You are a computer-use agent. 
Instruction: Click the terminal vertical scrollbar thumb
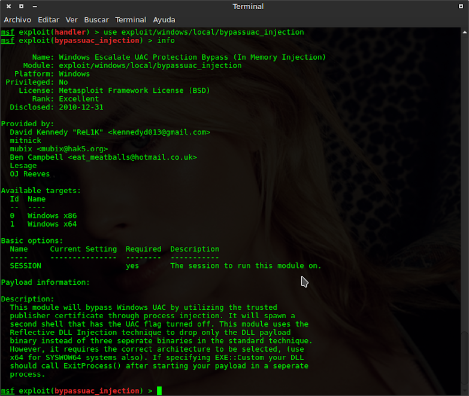465,357
